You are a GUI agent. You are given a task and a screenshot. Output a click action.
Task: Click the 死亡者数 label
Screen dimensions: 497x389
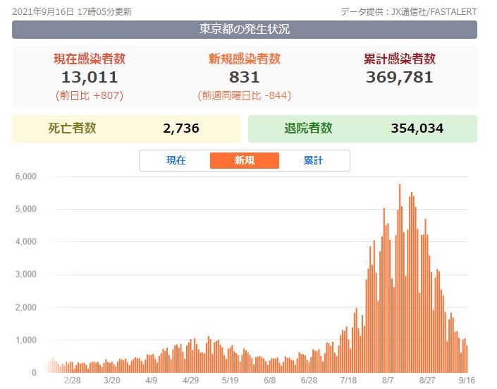[x=73, y=128]
